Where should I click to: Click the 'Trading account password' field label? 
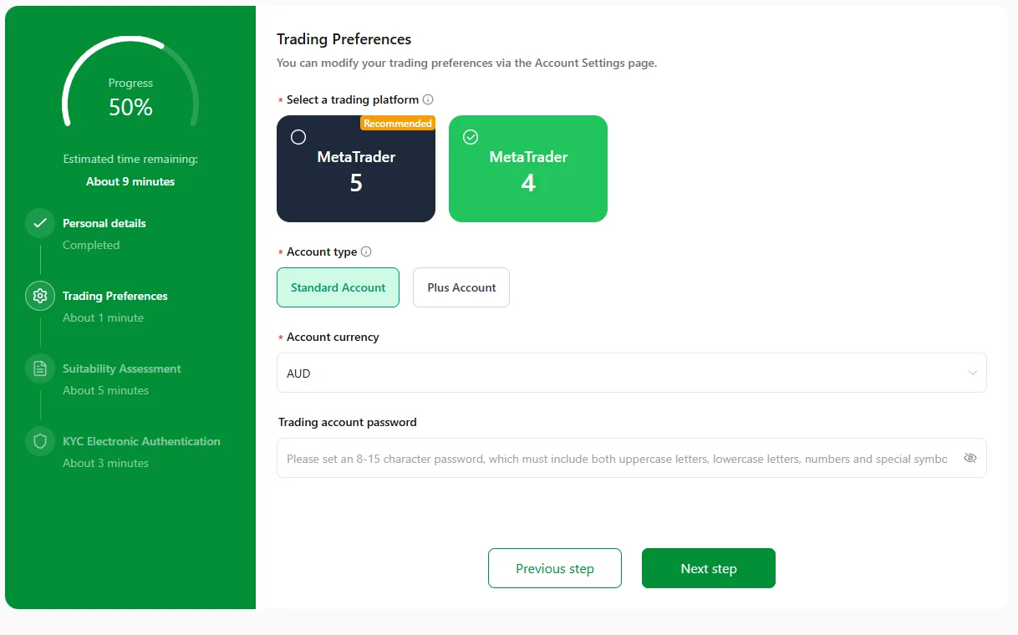pyautogui.click(x=348, y=422)
